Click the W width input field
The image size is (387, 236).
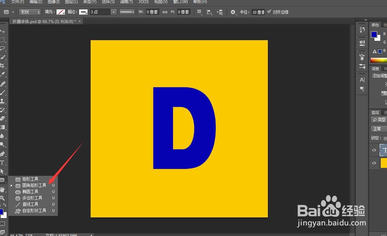pyautogui.click(x=152, y=12)
